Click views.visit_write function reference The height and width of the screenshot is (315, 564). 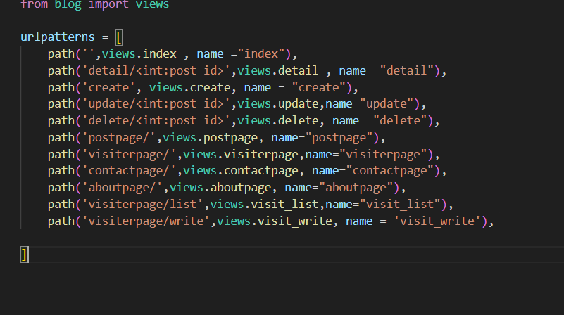pyautogui.click(x=275, y=221)
